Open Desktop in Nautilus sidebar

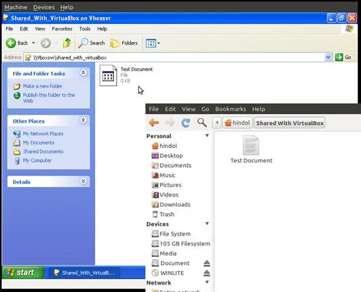pos(167,156)
